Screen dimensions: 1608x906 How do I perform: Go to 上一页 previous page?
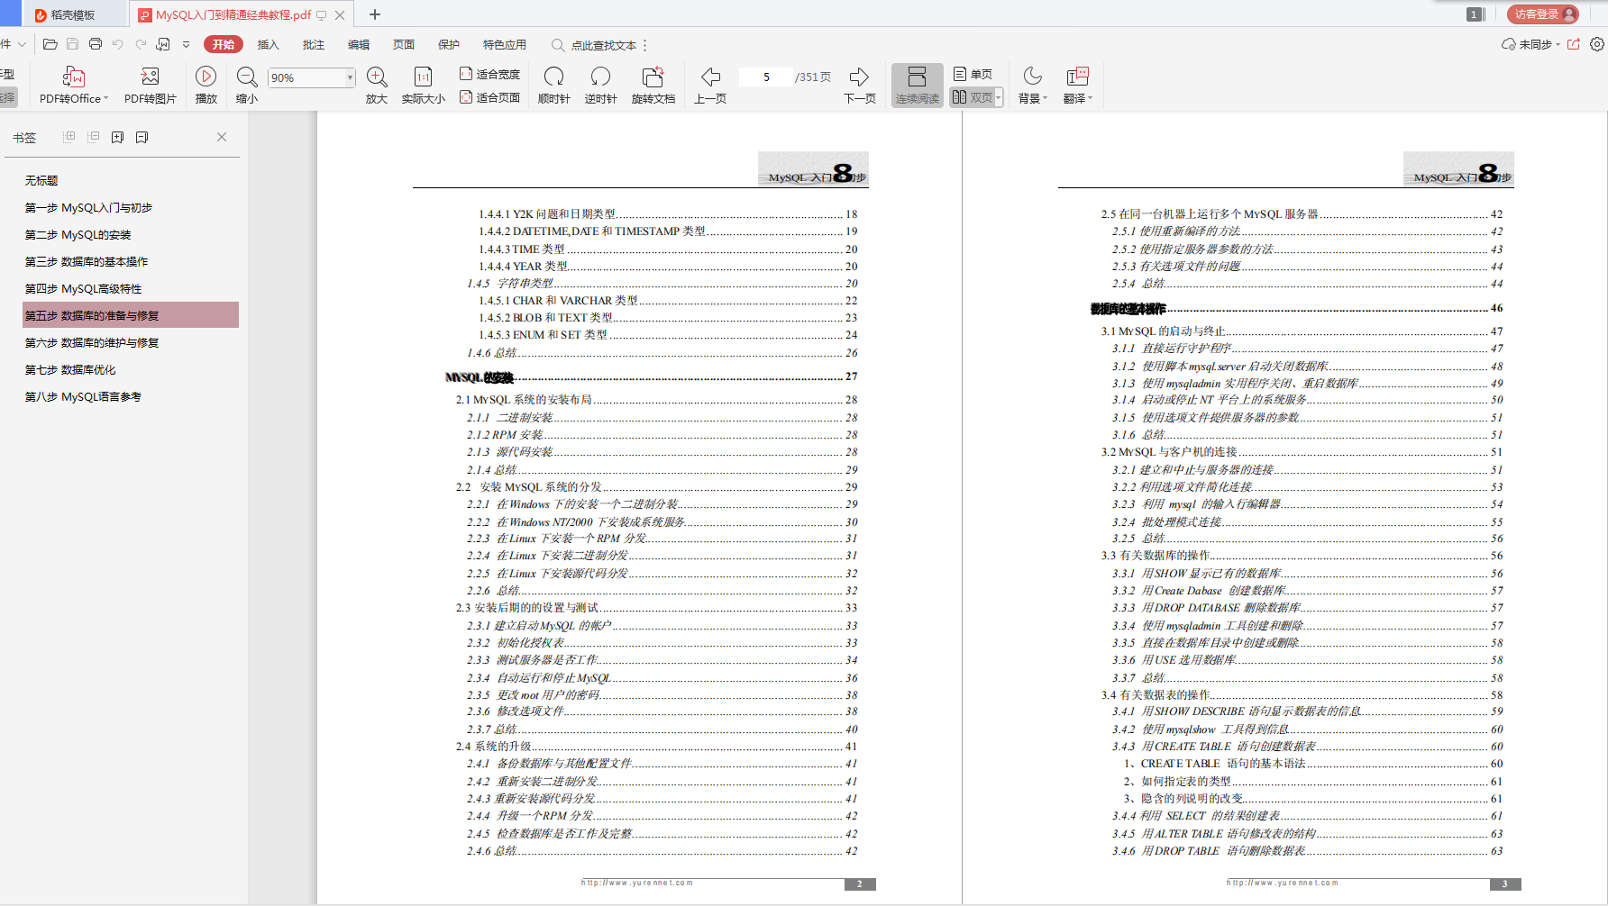tap(710, 86)
